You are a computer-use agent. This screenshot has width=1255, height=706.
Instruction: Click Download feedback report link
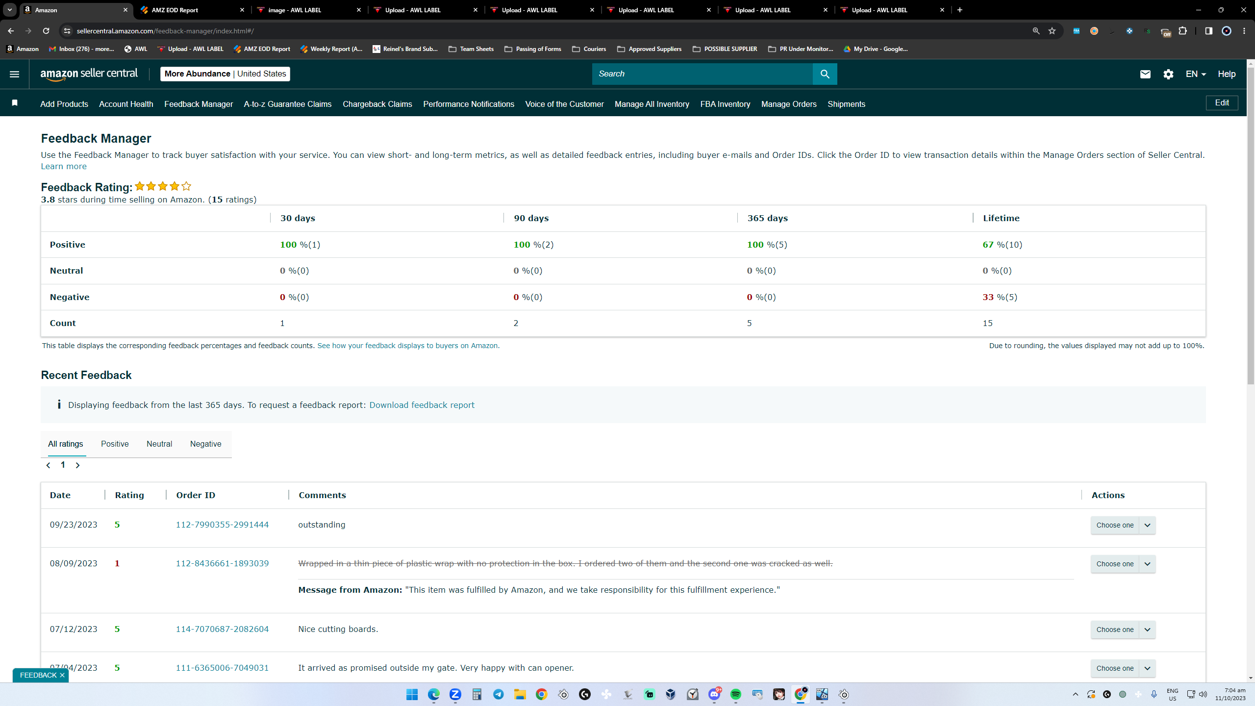pos(422,405)
